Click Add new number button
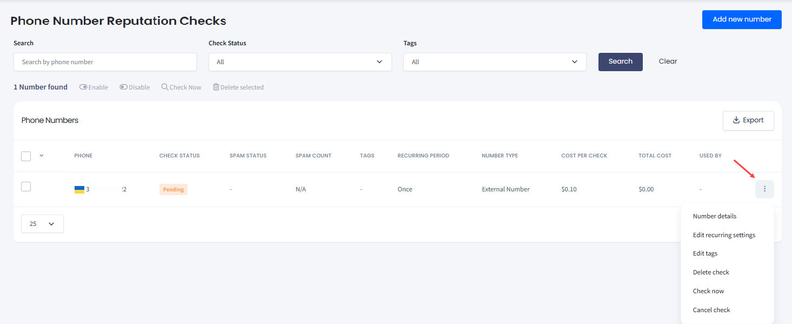Image resolution: width=792 pixels, height=324 pixels. [742, 19]
